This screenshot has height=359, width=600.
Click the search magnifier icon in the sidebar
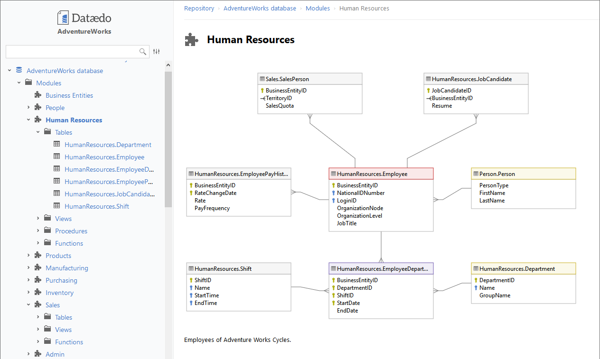click(x=143, y=51)
